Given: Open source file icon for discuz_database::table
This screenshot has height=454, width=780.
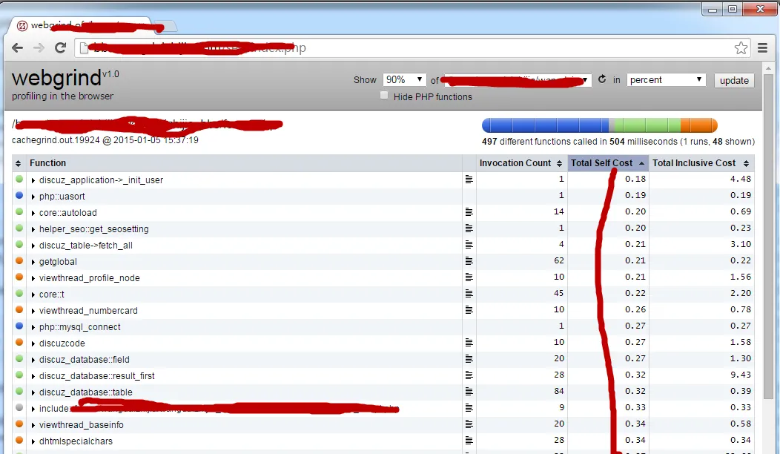Looking at the screenshot, I should tap(469, 392).
